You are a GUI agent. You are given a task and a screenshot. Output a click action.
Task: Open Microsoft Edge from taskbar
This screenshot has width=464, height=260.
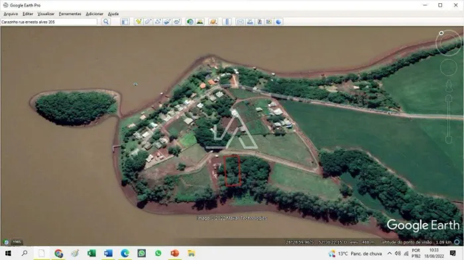[x=125, y=253]
